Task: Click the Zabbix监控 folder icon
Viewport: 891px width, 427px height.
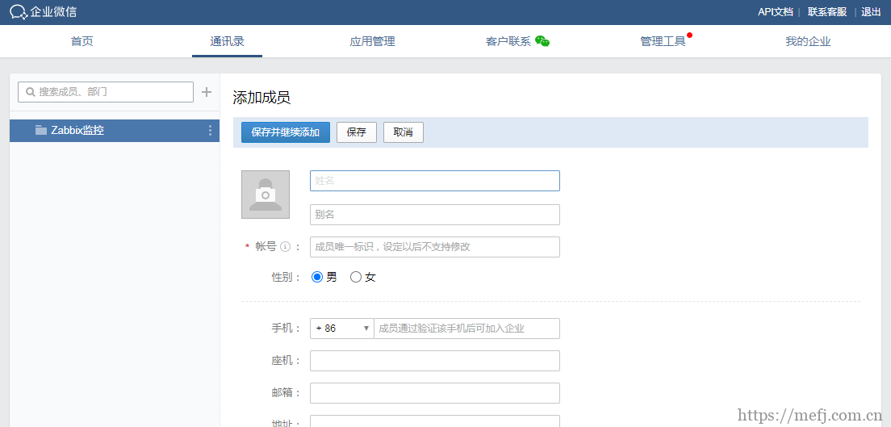Action: 41,131
